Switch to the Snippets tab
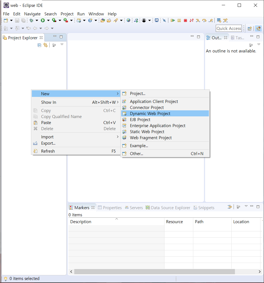The width and height of the screenshot is (264, 283). click(204, 208)
